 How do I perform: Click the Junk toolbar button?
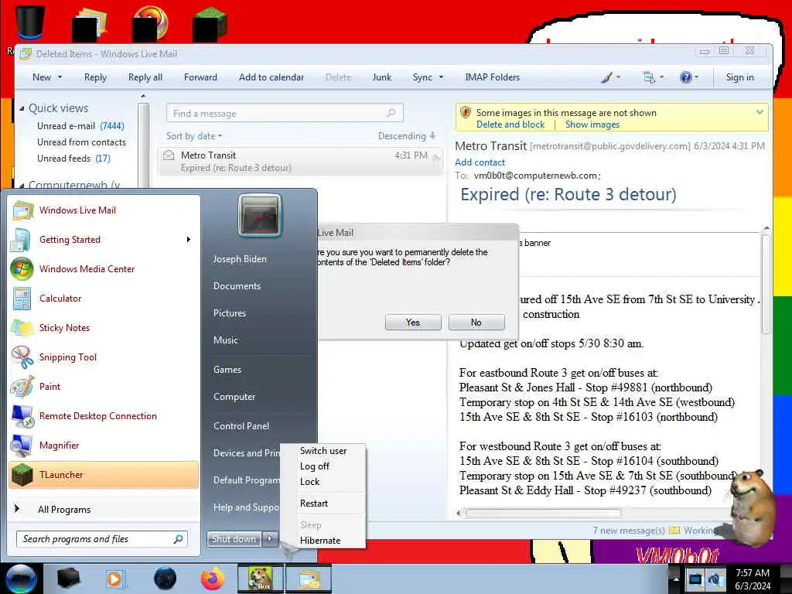coord(382,77)
